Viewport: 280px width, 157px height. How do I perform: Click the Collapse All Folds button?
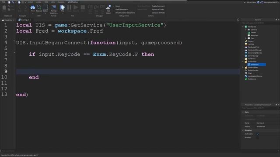158,13
